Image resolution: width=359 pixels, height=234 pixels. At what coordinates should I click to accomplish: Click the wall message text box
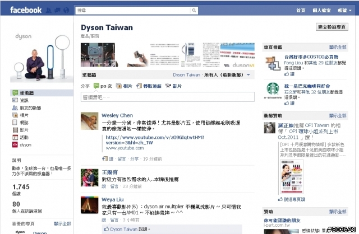coord(167,97)
